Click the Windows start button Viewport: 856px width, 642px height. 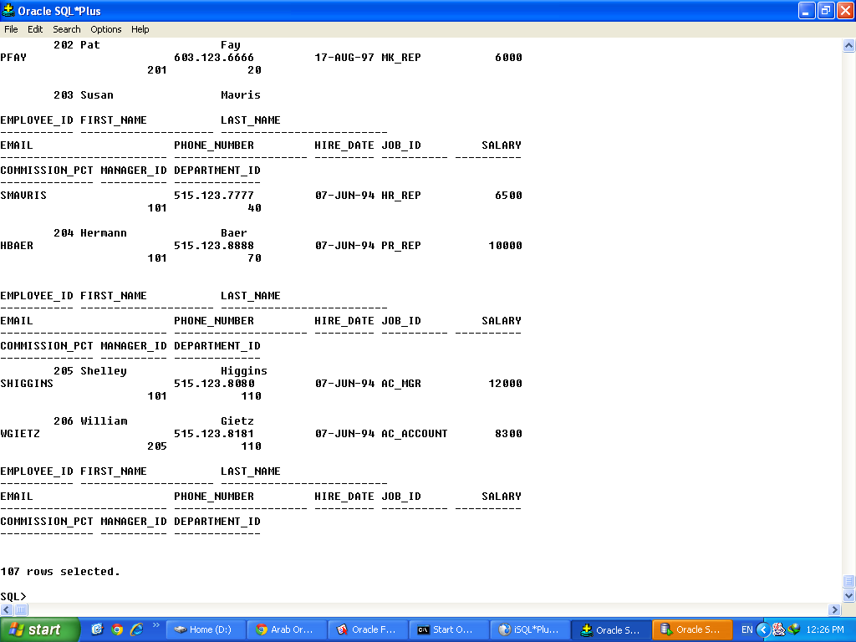39,629
